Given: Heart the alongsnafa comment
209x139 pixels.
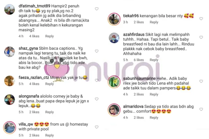Looking at the screenshot, I should [96, 99].
